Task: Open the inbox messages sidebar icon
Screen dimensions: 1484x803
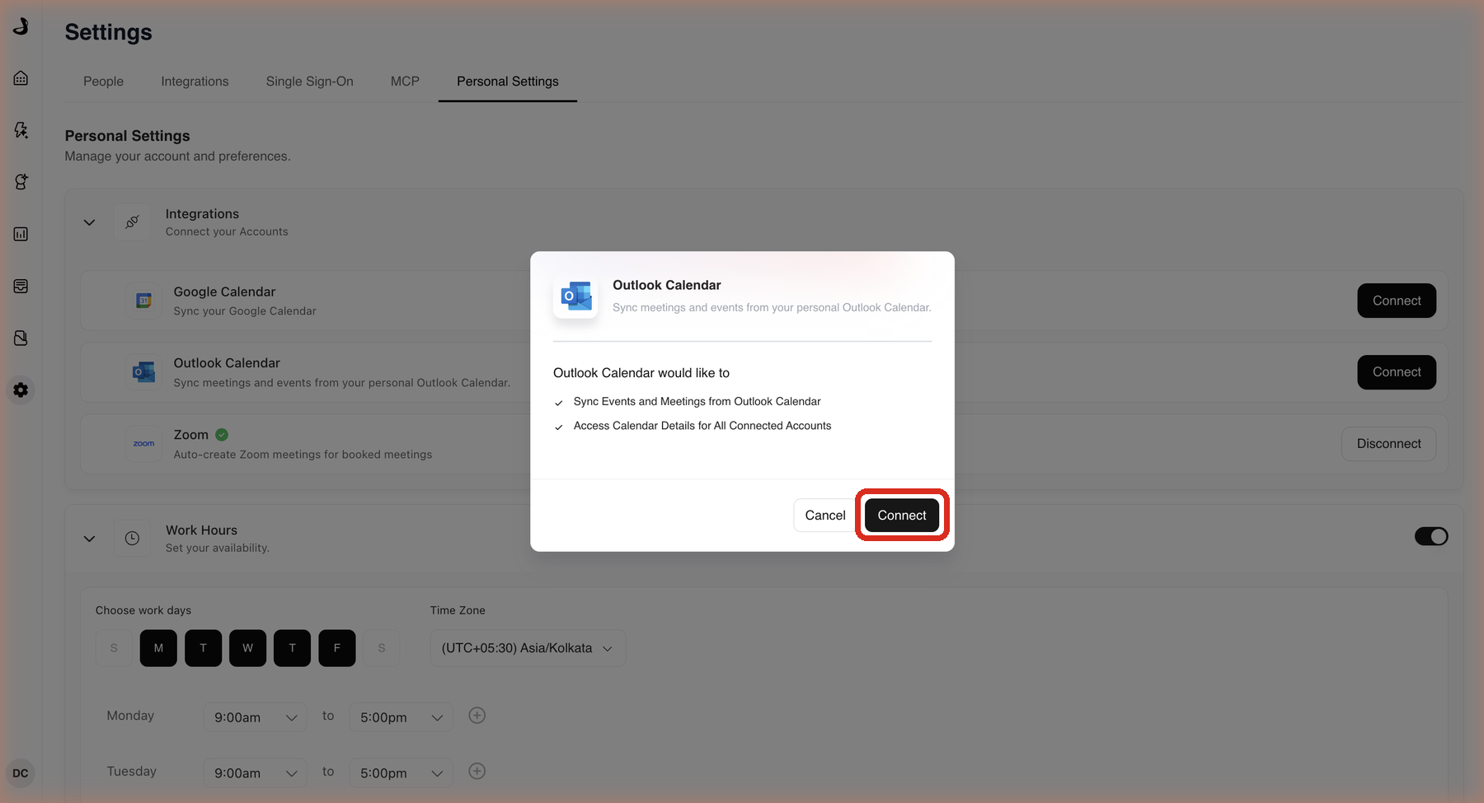Action: click(21, 286)
